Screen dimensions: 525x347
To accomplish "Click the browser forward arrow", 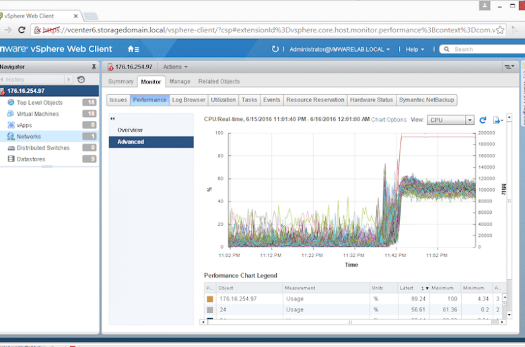I will 8,30.
